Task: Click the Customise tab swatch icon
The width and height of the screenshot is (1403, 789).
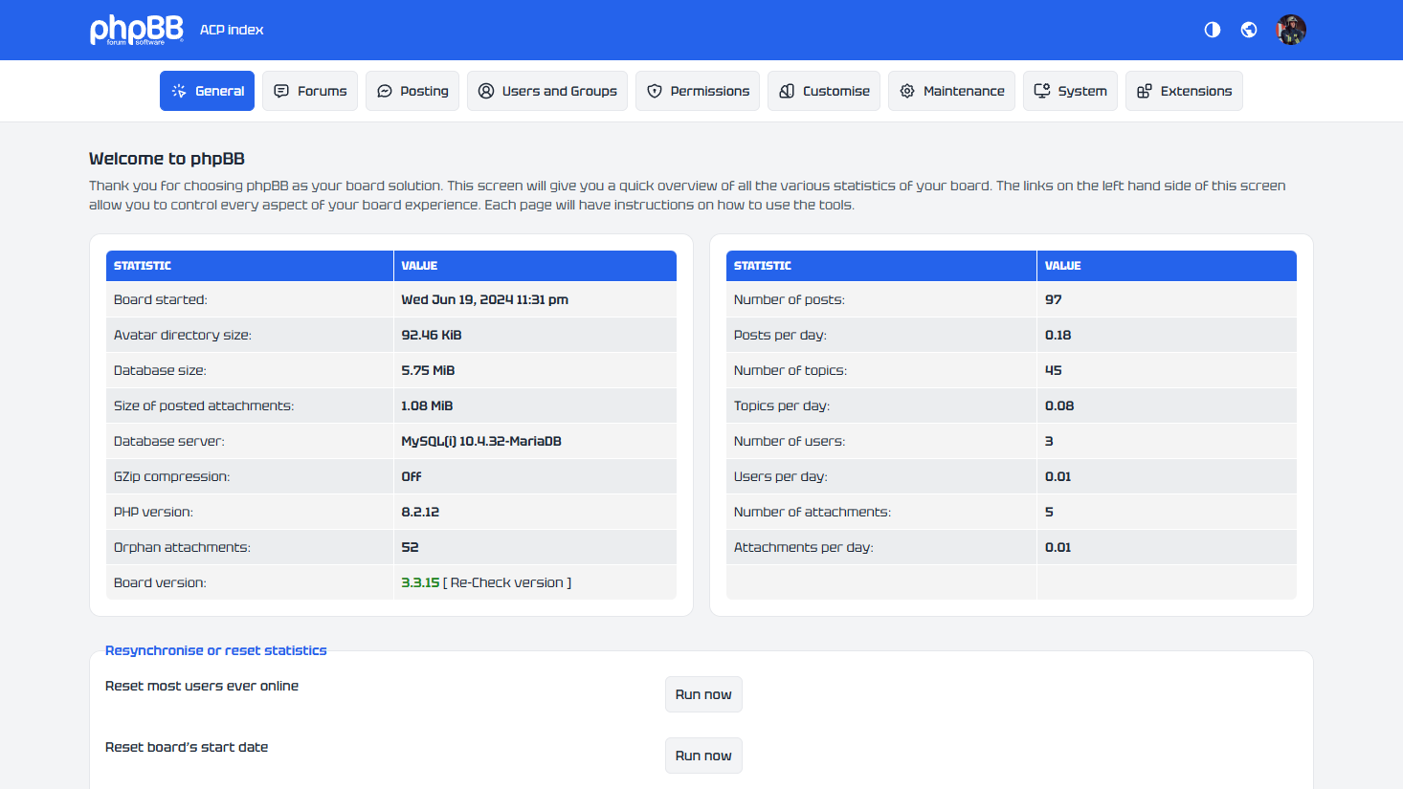Action: click(787, 91)
